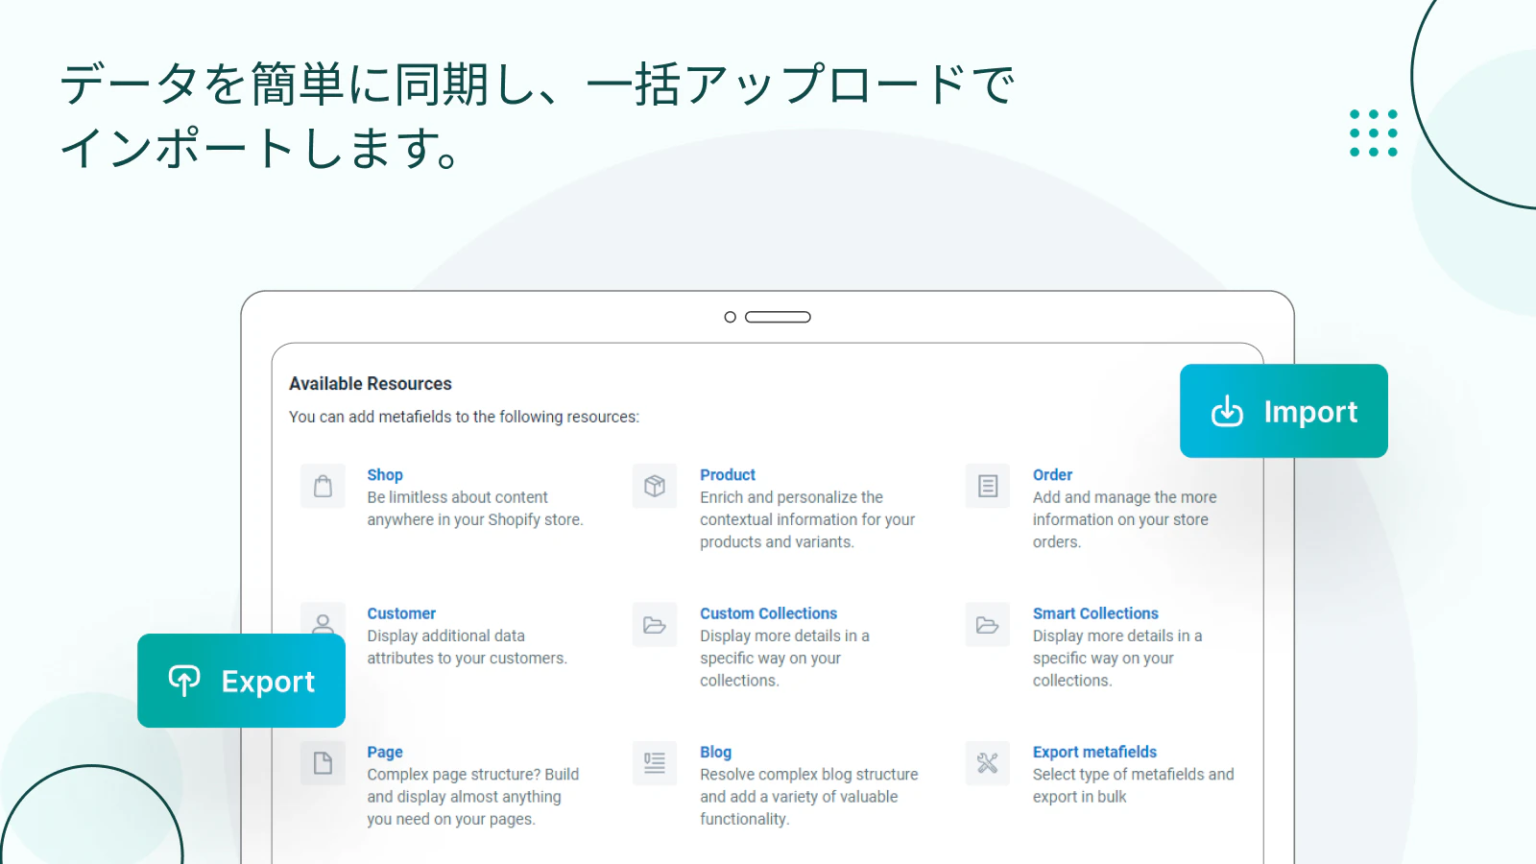This screenshot has width=1536, height=864.
Task: Select the Blog list icon
Action: [x=655, y=763]
